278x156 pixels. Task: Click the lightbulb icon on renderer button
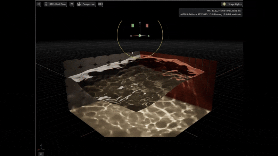coord(46,4)
